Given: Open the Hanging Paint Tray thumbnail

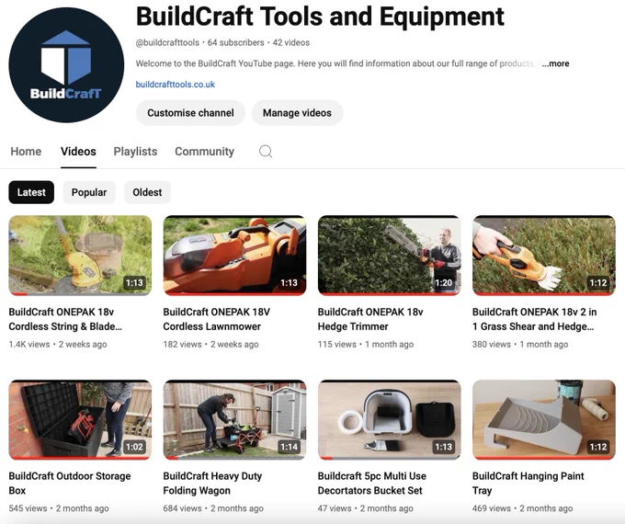Looking at the screenshot, I should (544, 420).
